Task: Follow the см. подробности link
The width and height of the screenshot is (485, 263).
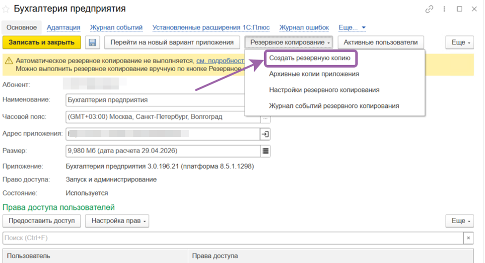Action: pyautogui.click(x=220, y=61)
